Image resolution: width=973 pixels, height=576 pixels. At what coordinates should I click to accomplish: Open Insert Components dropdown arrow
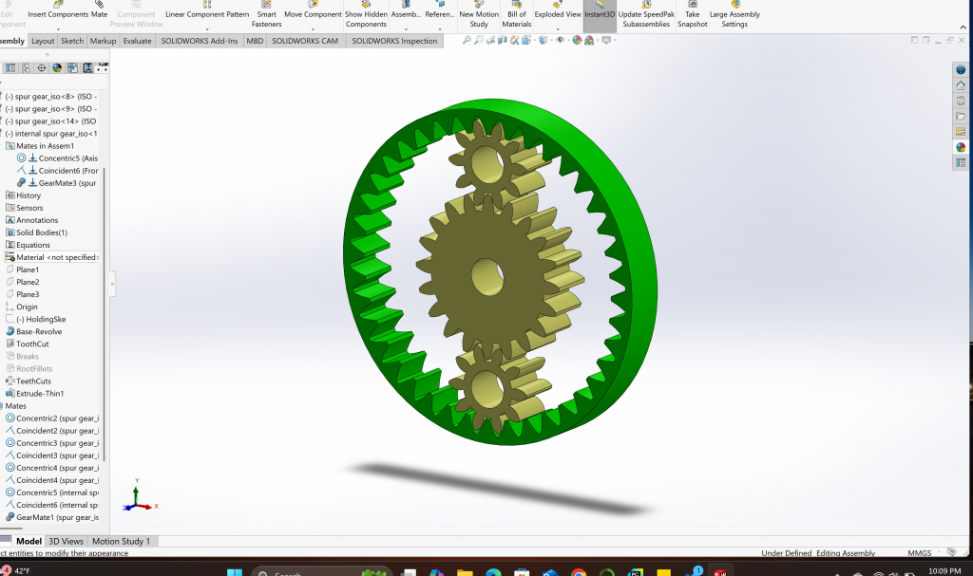coord(58,28)
